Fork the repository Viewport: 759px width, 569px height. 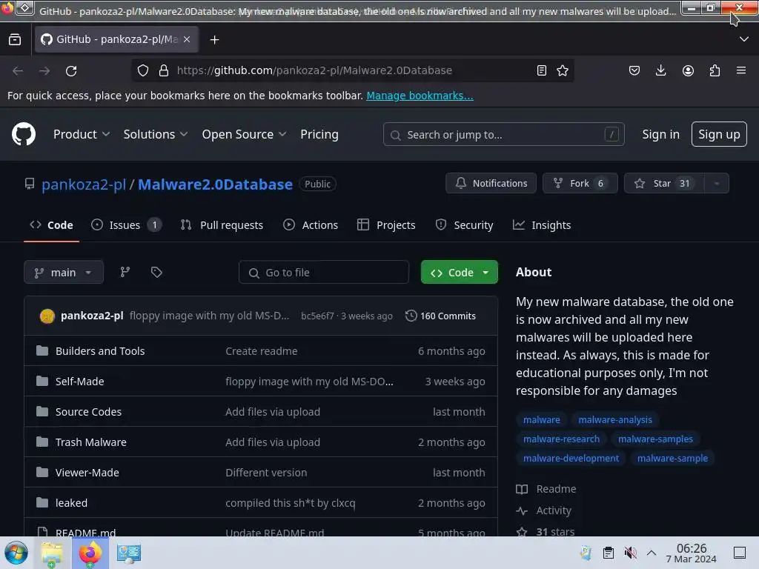coord(580,184)
